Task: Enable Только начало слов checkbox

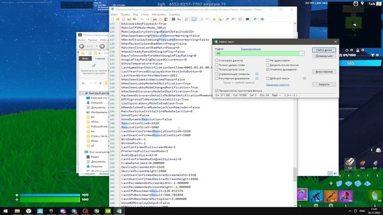Action: (217, 69)
